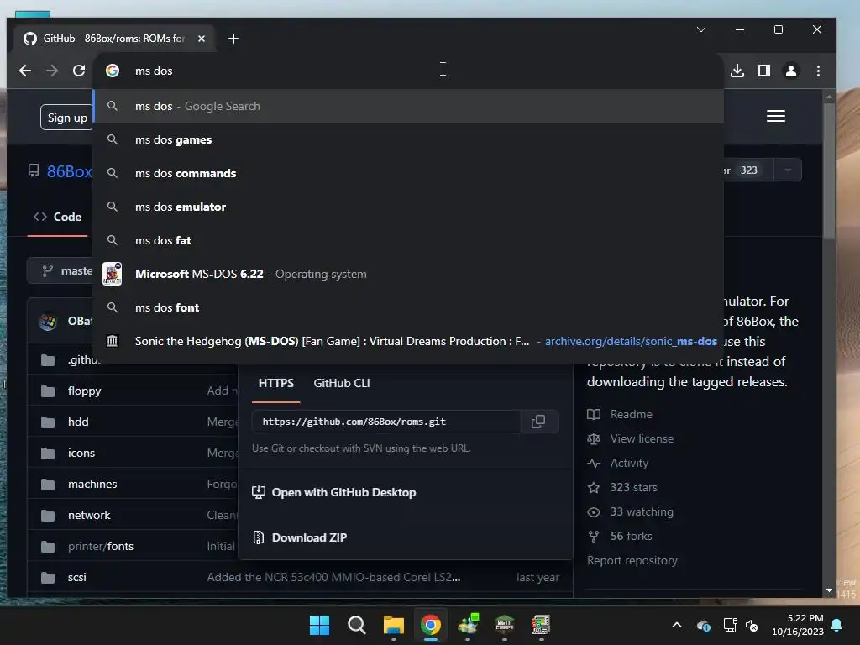
Task: Open taskbar clock showing 5:22 PM
Action: [x=798, y=625]
